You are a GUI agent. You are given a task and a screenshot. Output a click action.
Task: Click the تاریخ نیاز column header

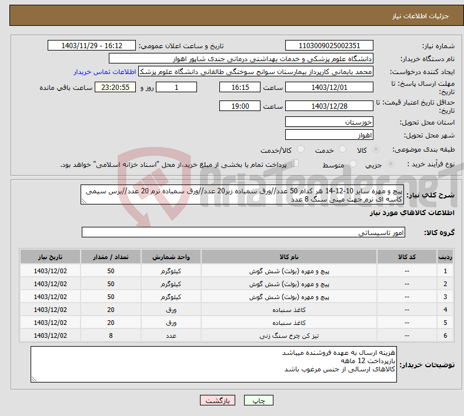tap(50, 257)
